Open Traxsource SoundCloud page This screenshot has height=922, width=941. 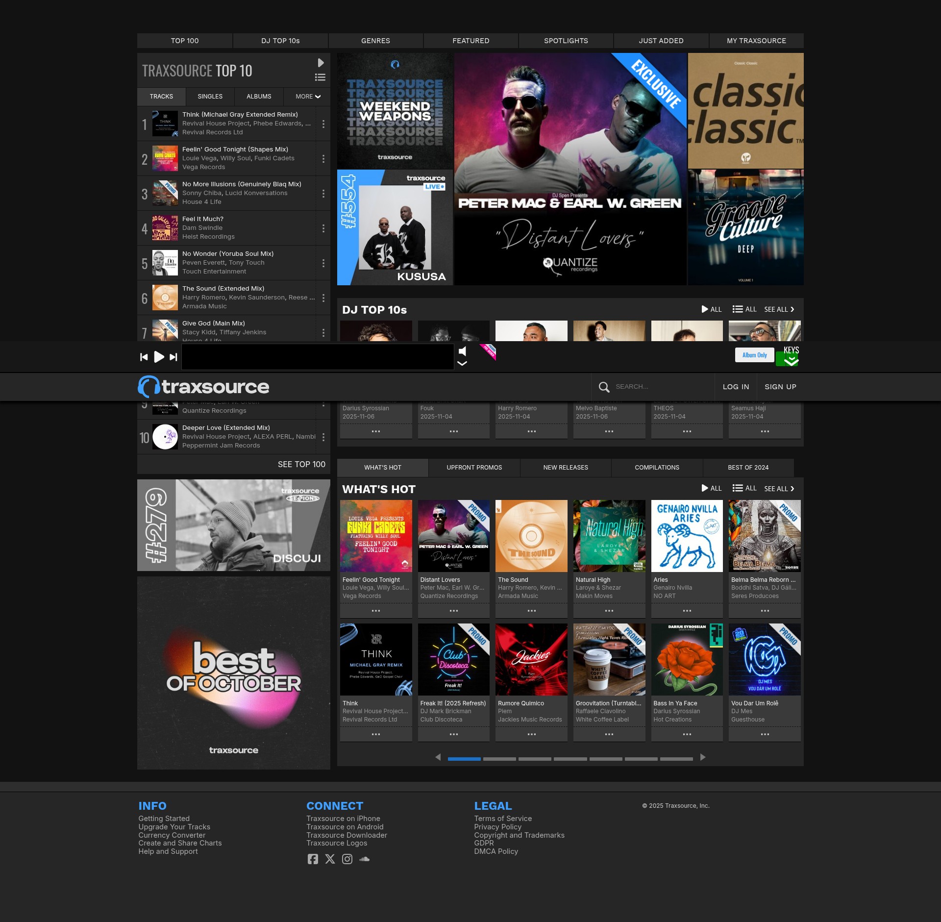(364, 859)
